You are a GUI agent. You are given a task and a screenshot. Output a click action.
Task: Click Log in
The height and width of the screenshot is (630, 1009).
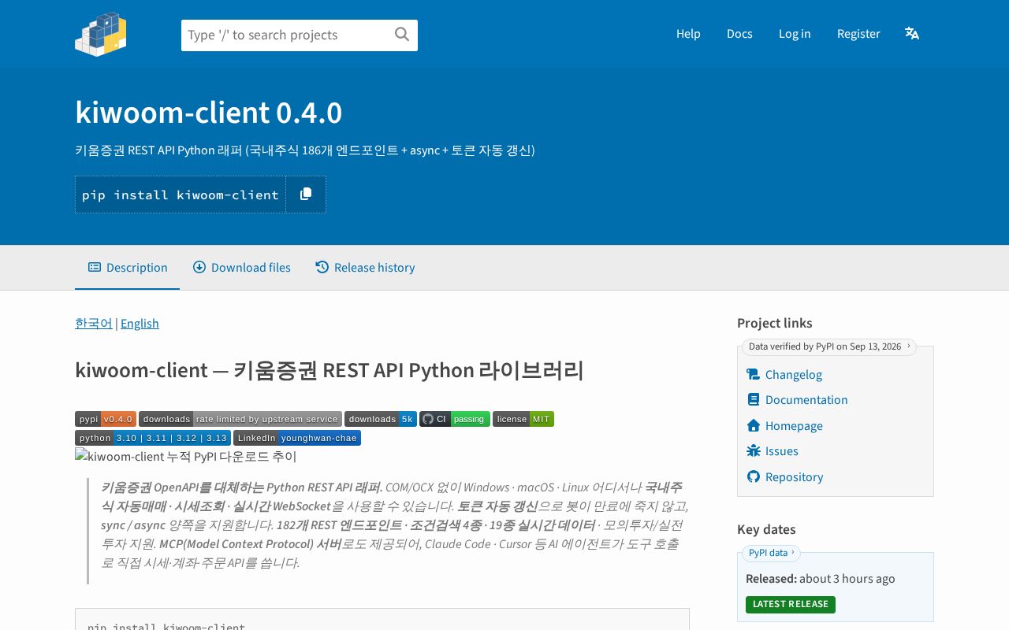[x=795, y=34]
